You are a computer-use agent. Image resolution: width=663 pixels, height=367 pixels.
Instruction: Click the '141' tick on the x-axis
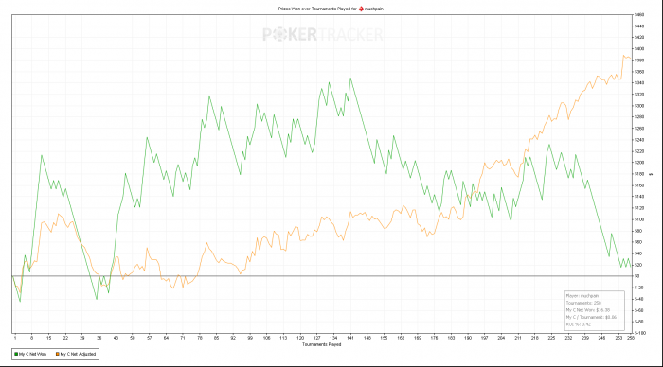[350, 338]
